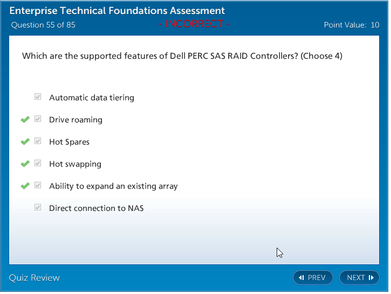Screen dimensions: 391x294
Task: Toggle the Automatic data tiering checkbox
Action: 38,97
